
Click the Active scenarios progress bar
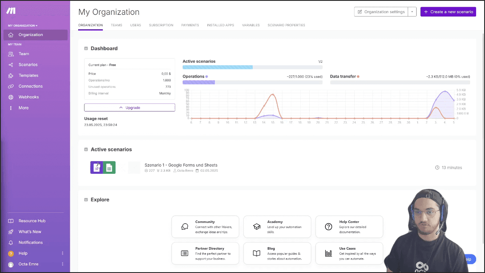tap(252, 67)
